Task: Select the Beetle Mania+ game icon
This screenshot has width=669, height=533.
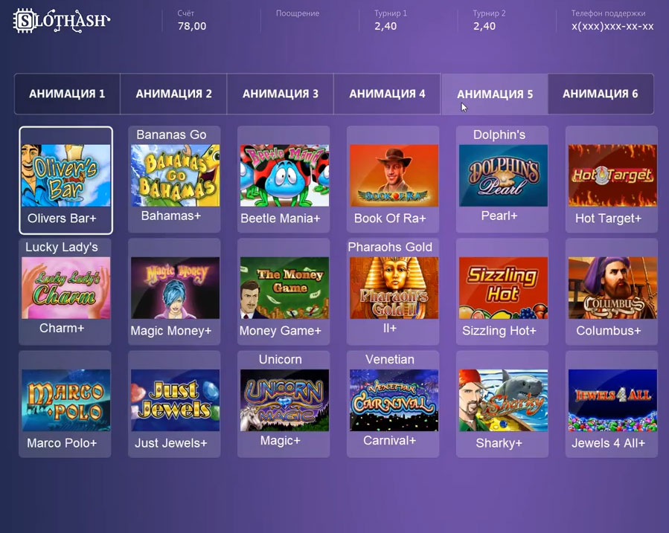Action: [x=284, y=179]
